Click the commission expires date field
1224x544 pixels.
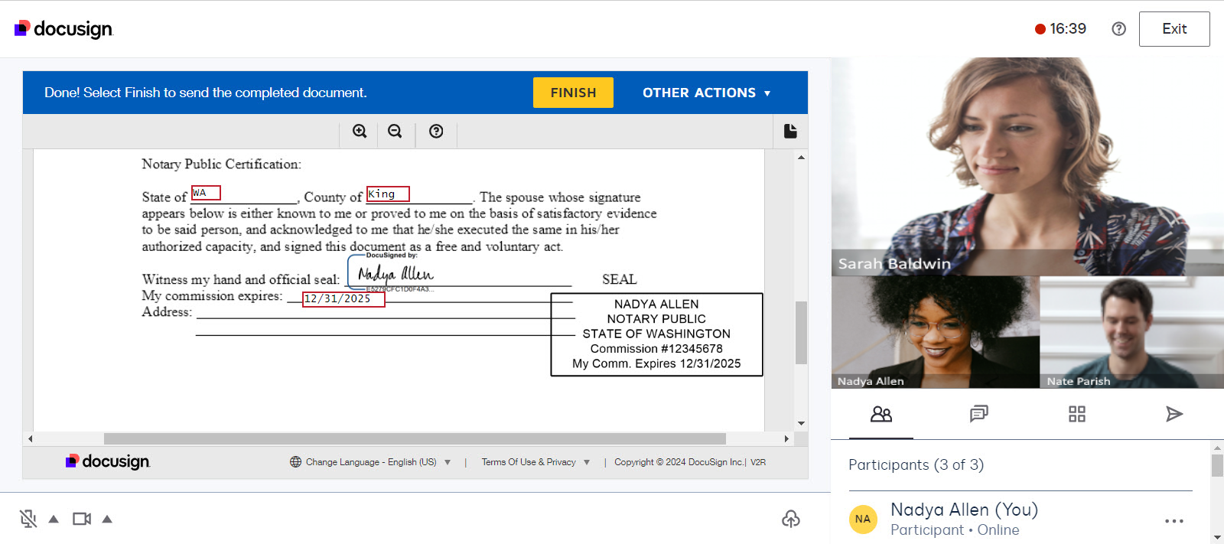[343, 299]
